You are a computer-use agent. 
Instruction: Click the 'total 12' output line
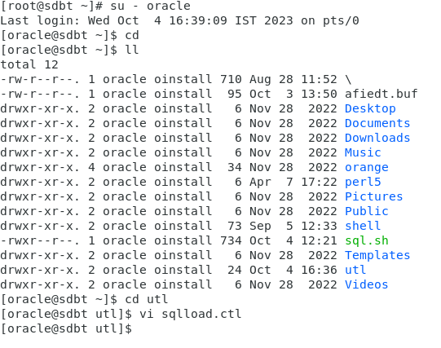coord(29,64)
